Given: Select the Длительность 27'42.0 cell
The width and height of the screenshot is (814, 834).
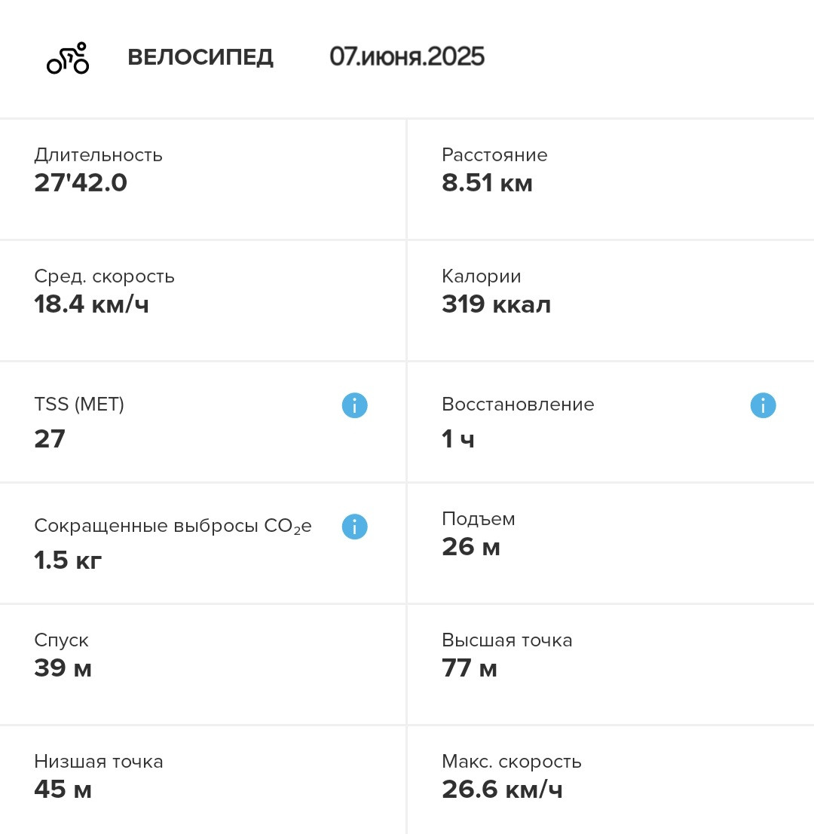Looking at the screenshot, I should [x=203, y=180].
